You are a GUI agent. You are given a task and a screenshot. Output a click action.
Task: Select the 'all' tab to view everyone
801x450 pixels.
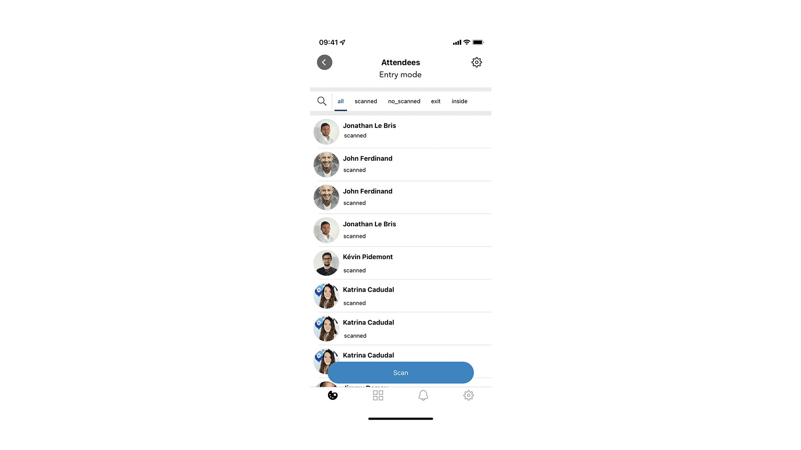point(340,101)
